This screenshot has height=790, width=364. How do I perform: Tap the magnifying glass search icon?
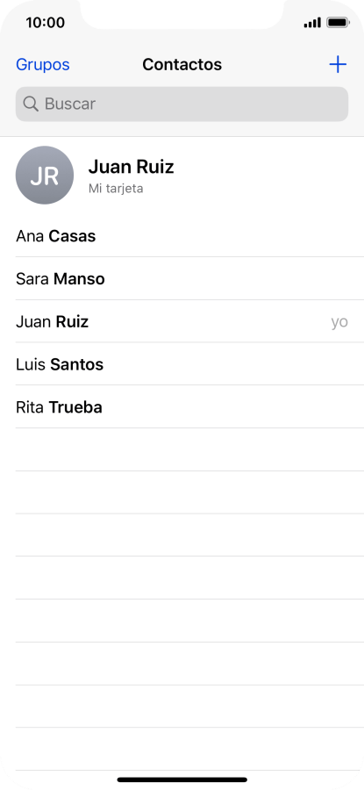pos(31,104)
